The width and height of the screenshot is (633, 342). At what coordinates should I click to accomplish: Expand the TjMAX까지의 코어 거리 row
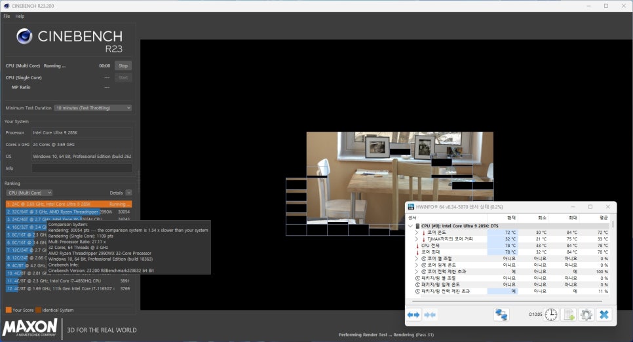[x=416, y=239]
